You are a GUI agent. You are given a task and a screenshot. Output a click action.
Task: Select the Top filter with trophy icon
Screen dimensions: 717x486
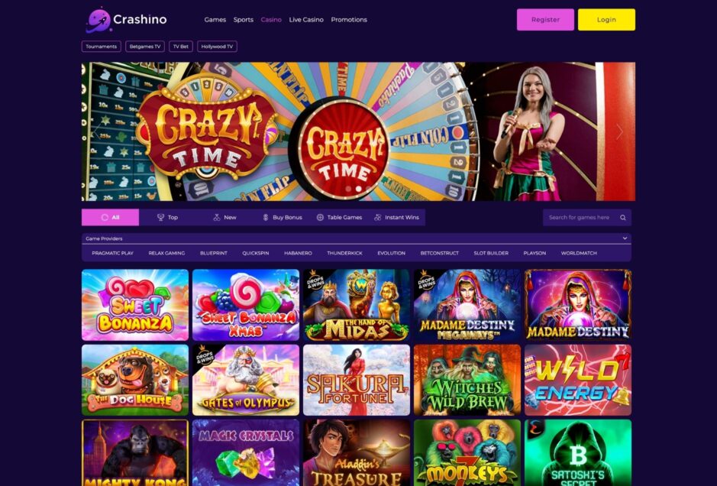pos(167,217)
